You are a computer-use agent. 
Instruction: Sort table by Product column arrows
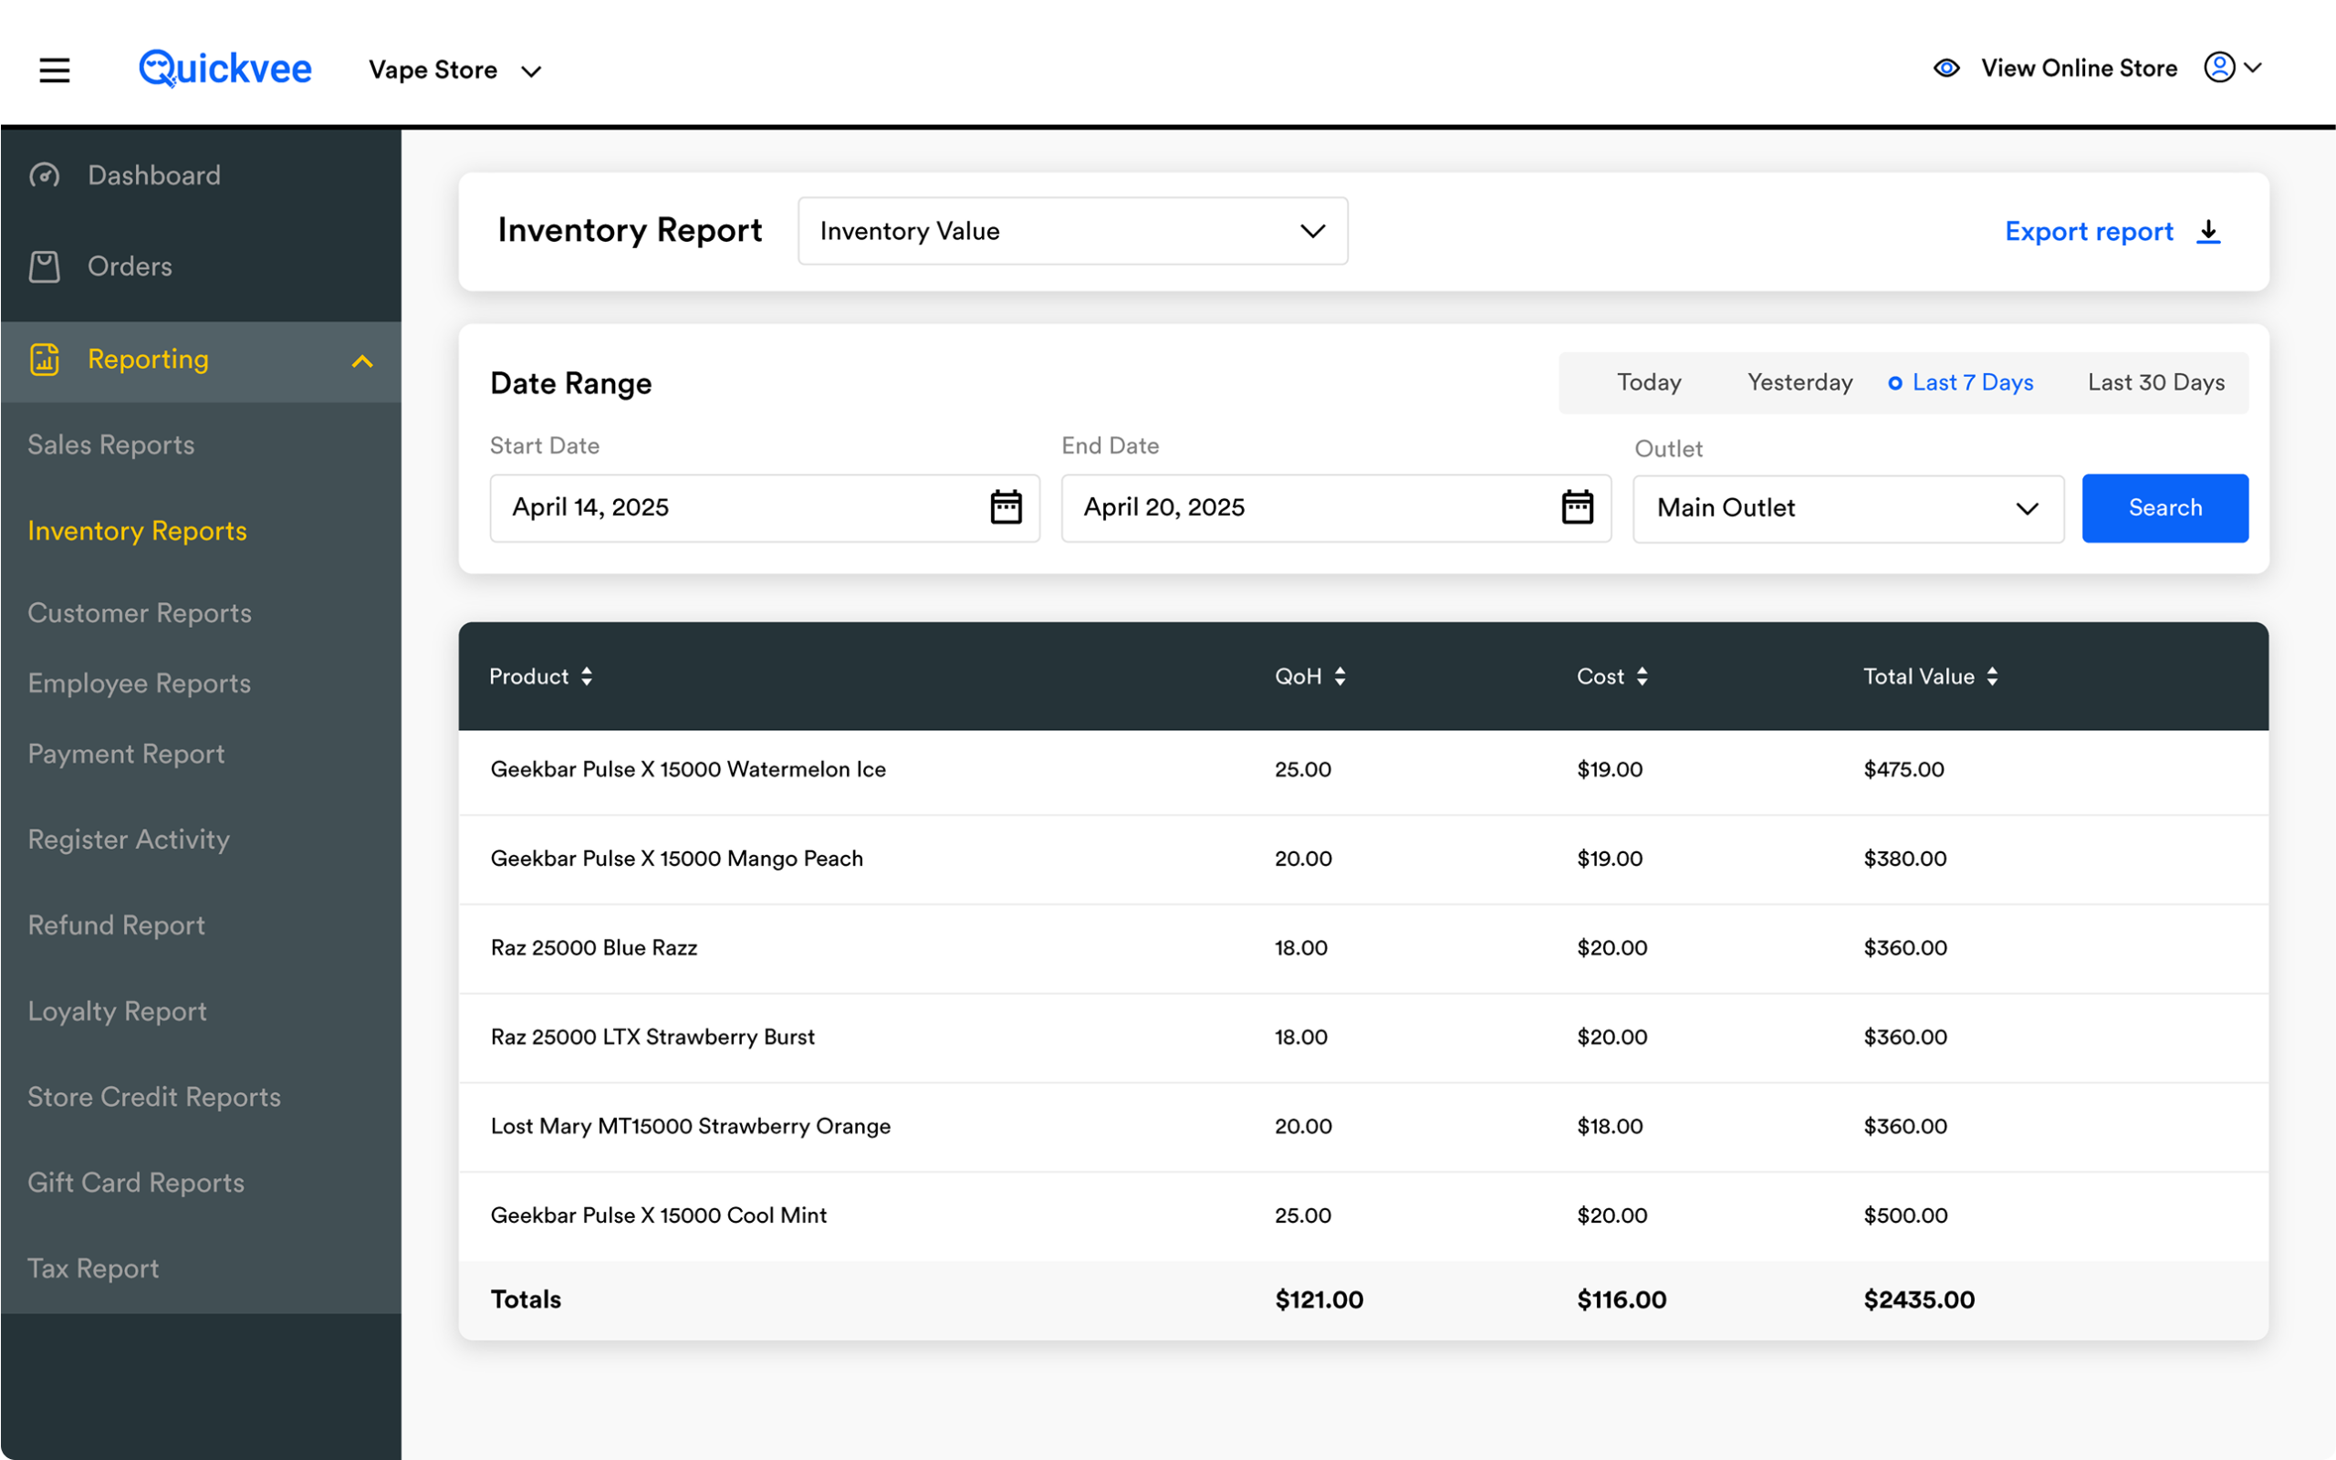pos(587,677)
